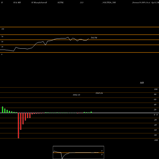This screenshot has height=159, width=159.
Task: Click the 50 level label on RSI axis
Action: [2, 42]
